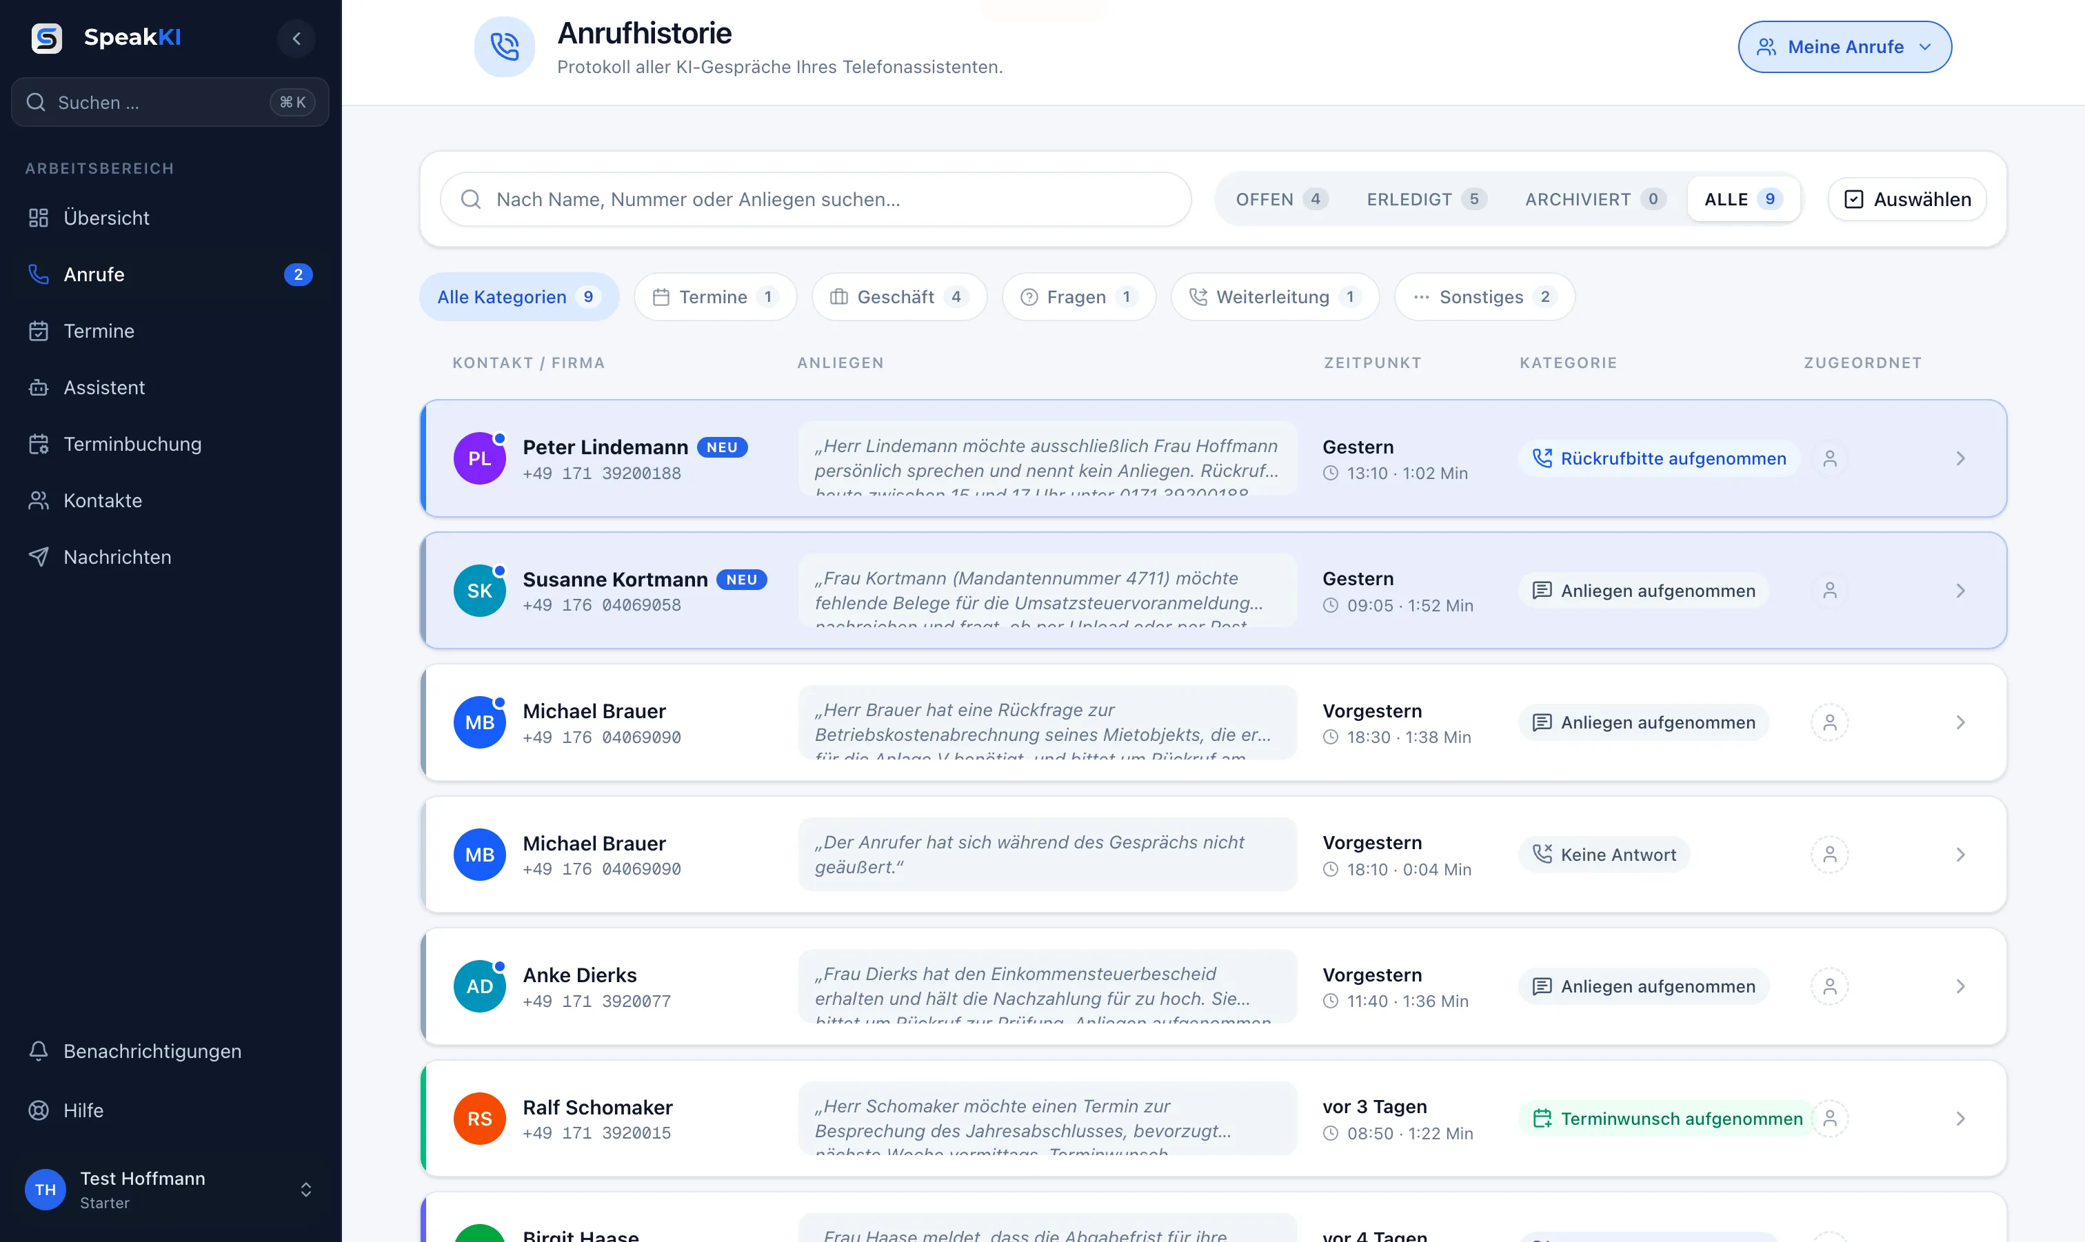The width and height of the screenshot is (2085, 1242).
Task: Click assign-user icon for Ralf Schomaker
Action: point(1830,1119)
